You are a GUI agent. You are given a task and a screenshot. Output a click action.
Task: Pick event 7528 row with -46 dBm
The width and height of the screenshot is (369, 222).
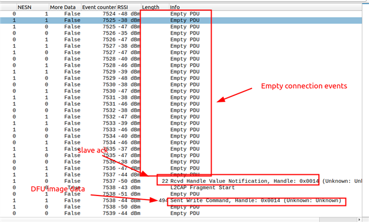click(x=181, y=65)
